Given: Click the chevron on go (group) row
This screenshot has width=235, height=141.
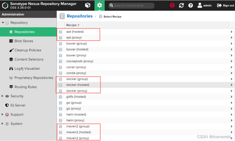Looking at the screenshot, I should tap(231, 103).
